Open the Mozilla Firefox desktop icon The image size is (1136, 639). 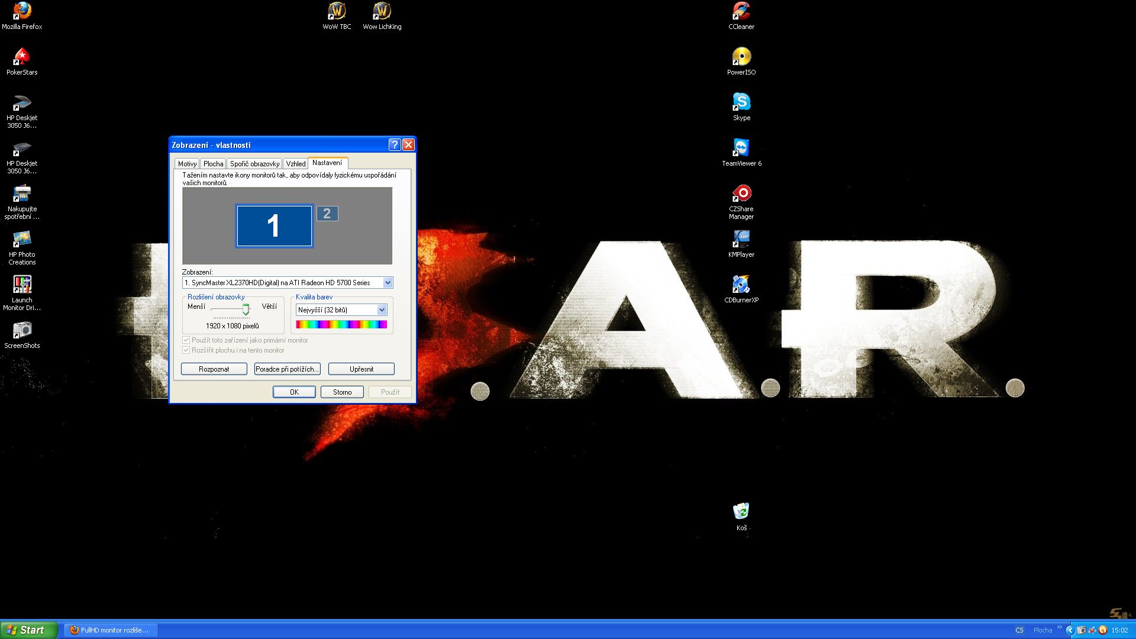pyautogui.click(x=22, y=12)
